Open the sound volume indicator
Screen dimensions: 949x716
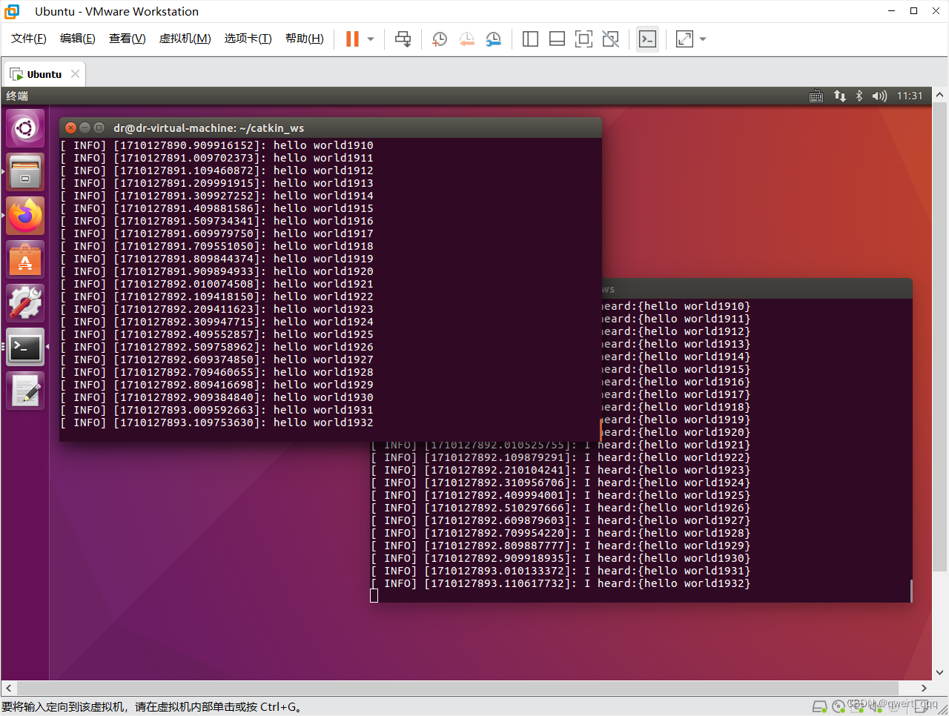(879, 96)
